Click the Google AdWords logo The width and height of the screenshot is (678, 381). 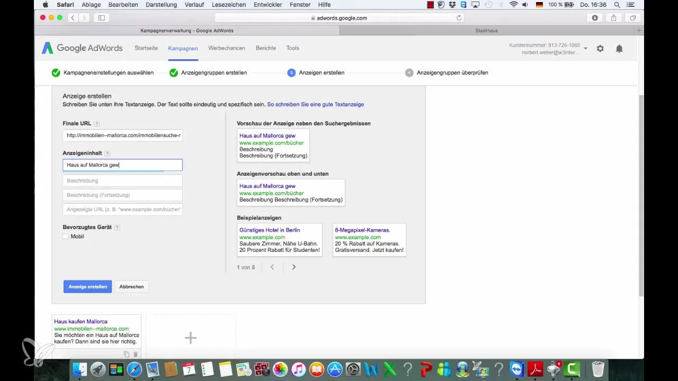point(82,48)
